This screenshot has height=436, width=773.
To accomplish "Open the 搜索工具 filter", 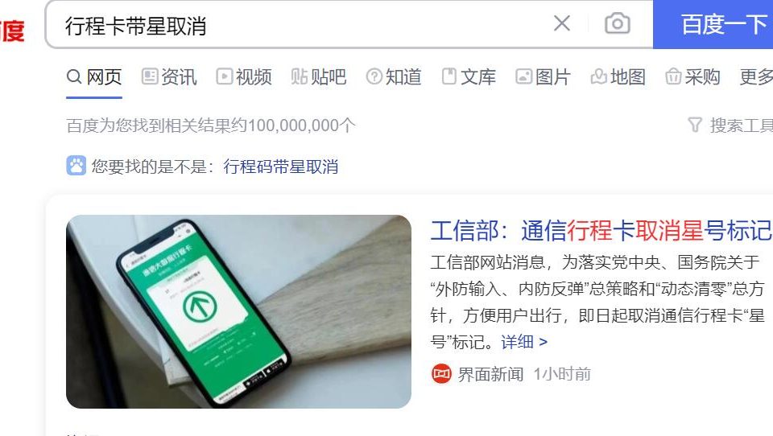I will click(730, 125).
